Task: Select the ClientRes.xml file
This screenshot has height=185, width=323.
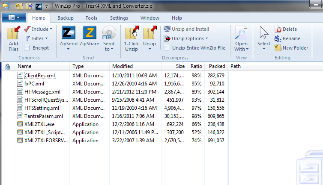Action: [40, 75]
